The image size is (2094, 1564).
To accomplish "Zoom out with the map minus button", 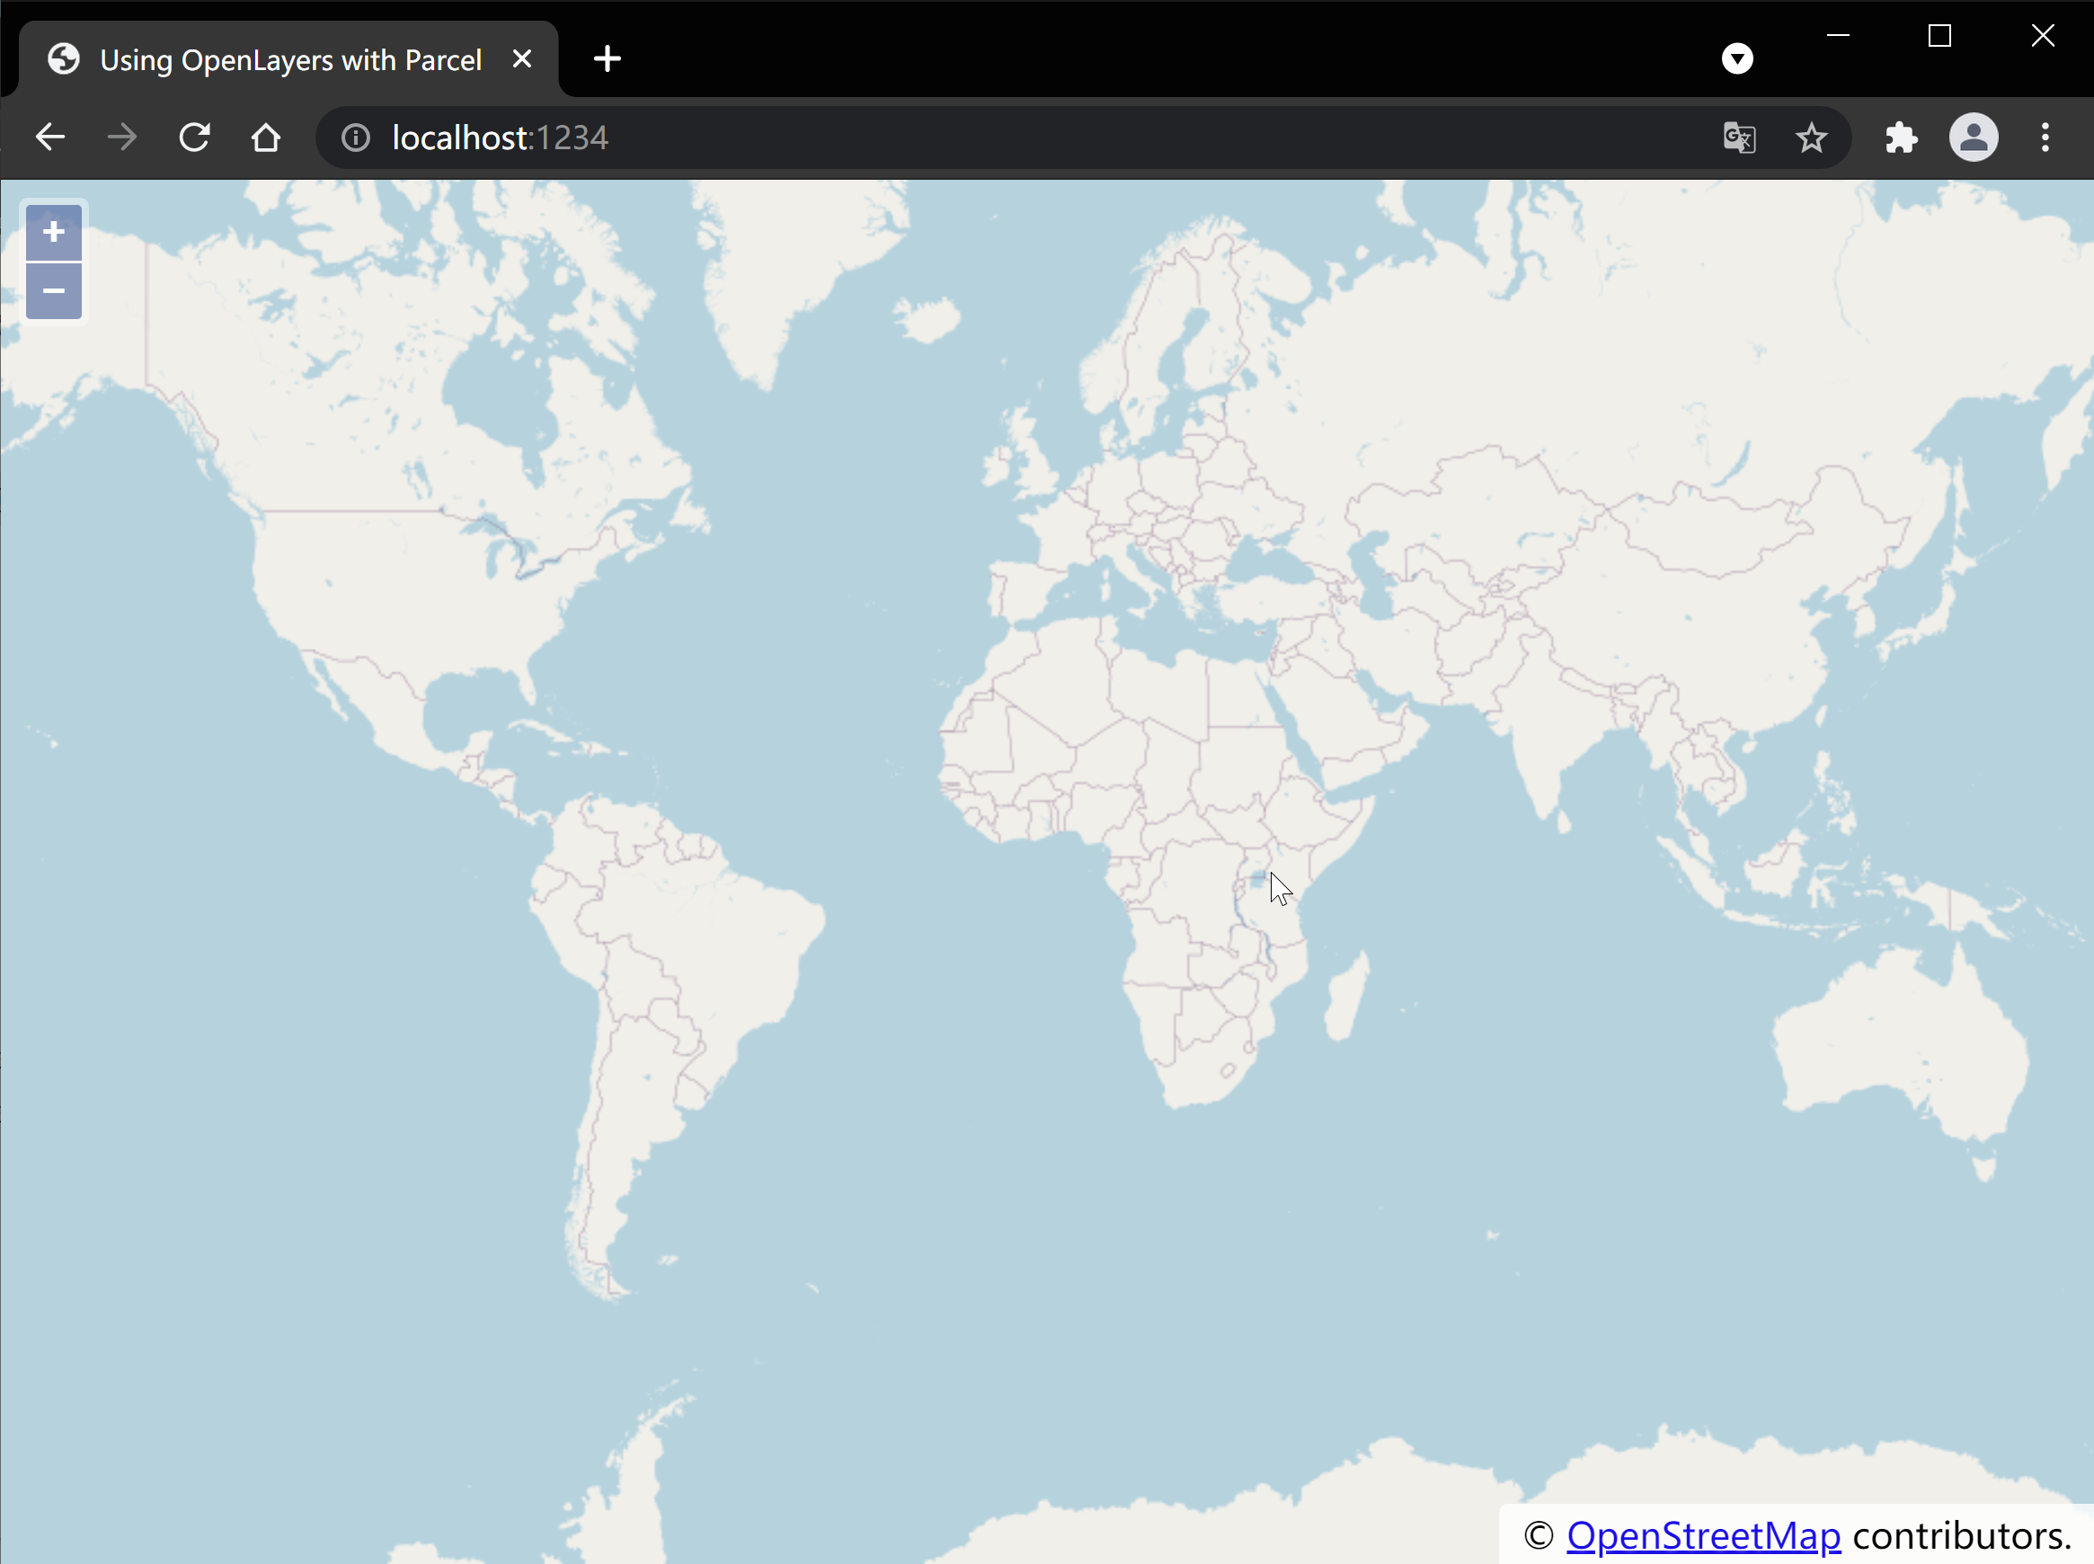I will point(53,290).
